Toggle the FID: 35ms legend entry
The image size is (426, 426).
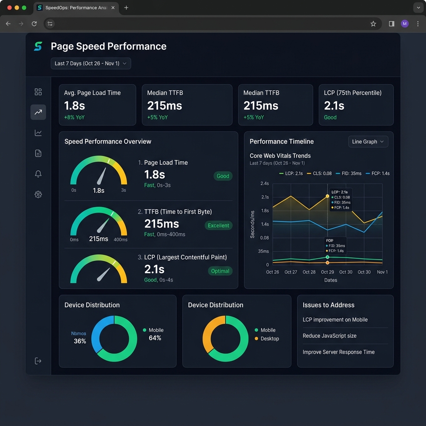[349, 173]
